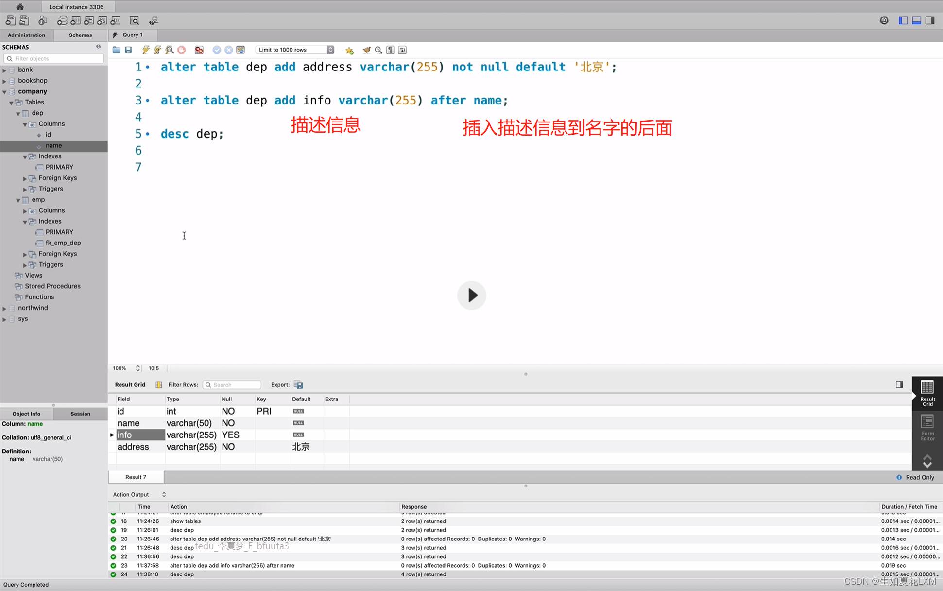943x591 pixels.
Task: Beautify the query broom icon
Action: coord(367,50)
